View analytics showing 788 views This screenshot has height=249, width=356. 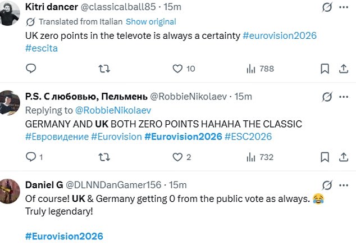[x=260, y=69]
